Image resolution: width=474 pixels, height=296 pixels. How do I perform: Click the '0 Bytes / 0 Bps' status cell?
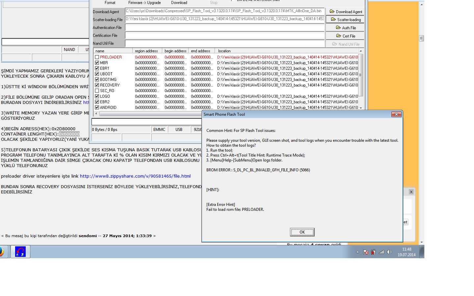coord(121,130)
